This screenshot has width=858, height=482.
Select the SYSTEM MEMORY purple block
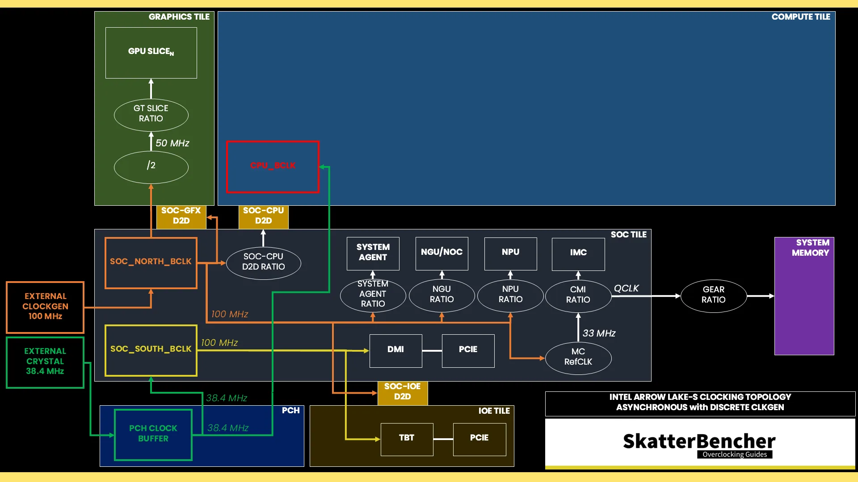(804, 296)
